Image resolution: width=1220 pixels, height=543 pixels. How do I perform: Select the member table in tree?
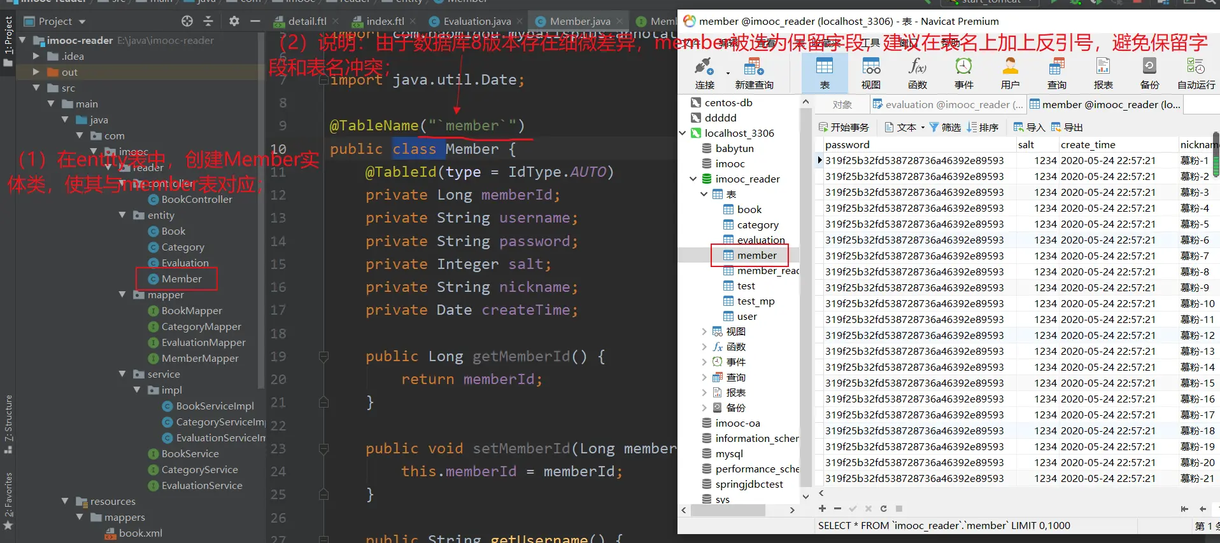[x=756, y=256]
